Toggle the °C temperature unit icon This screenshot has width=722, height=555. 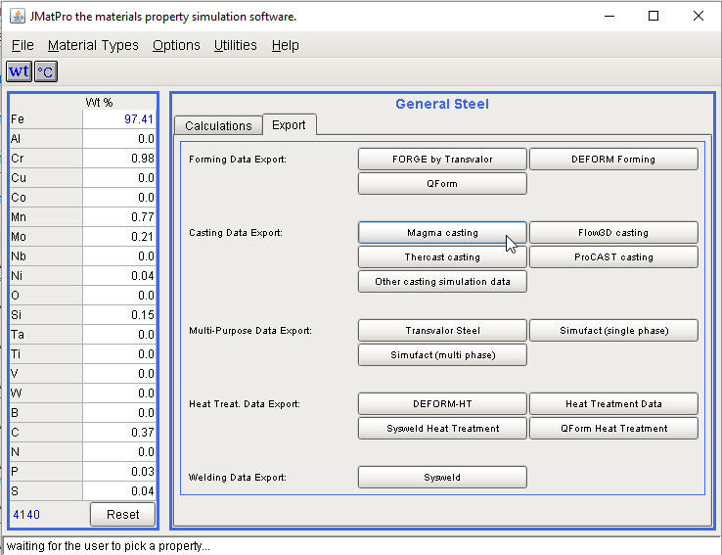click(x=46, y=71)
